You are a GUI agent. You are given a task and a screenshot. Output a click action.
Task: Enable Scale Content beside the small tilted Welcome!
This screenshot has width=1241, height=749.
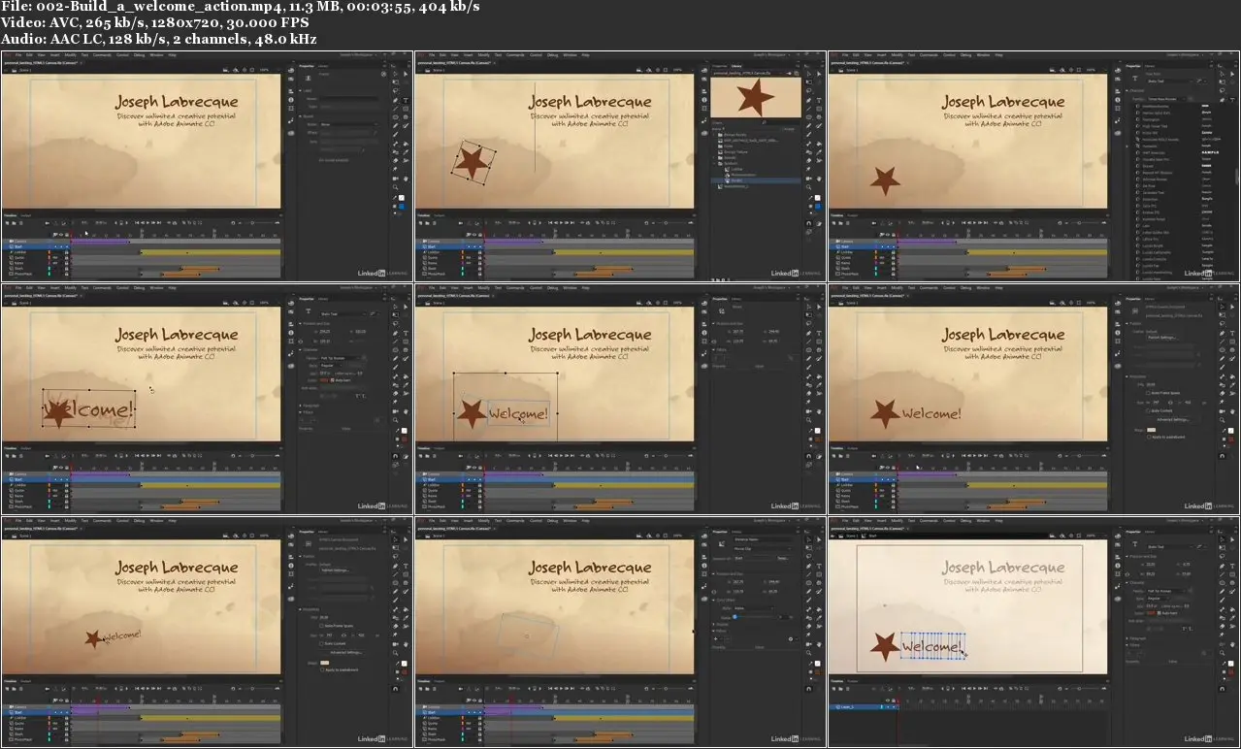[x=321, y=642]
